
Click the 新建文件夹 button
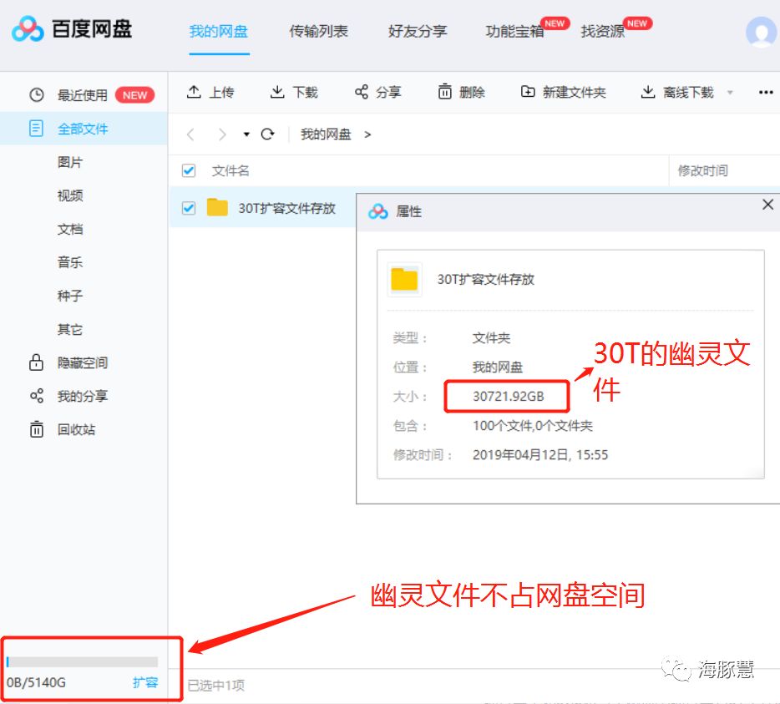[x=563, y=92]
